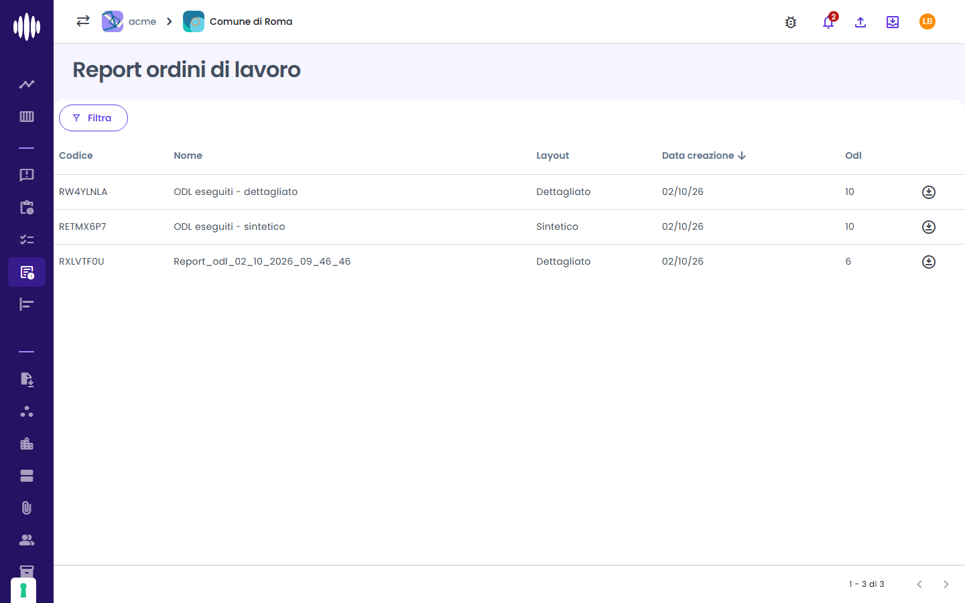Sort by Codice column header
Image resolution: width=965 pixels, height=603 pixels.
(x=76, y=155)
